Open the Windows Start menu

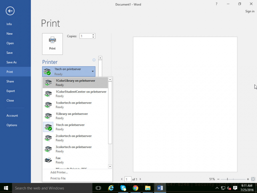6,188
